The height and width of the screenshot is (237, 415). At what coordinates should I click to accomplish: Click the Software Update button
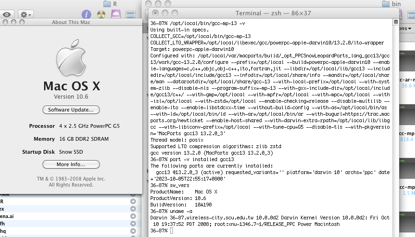coord(71,110)
